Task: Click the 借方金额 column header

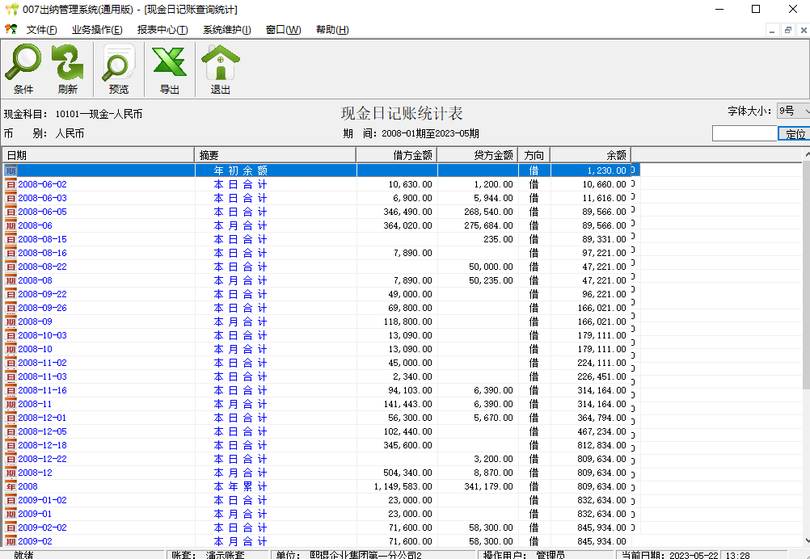Action: point(397,155)
